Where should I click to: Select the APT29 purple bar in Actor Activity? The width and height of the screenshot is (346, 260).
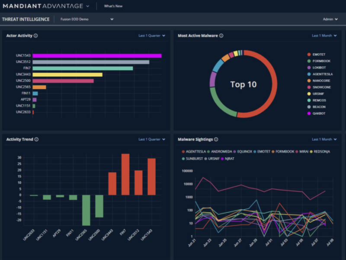point(35,100)
